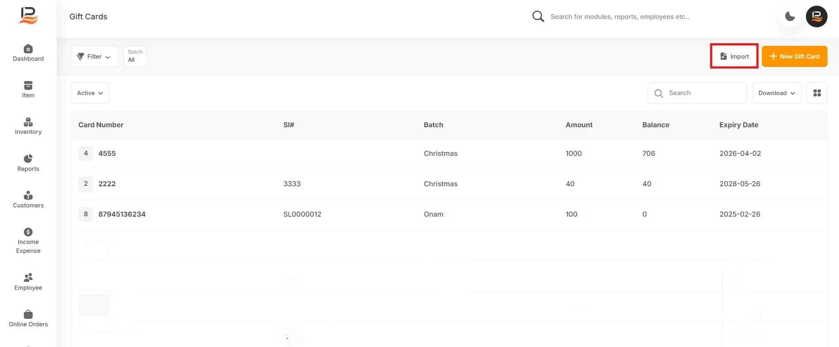The height and width of the screenshot is (347, 839).
Task: Expand the Filter dropdown
Action: (x=94, y=56)
